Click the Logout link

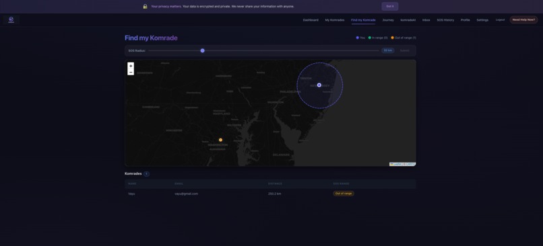(500, 19)
